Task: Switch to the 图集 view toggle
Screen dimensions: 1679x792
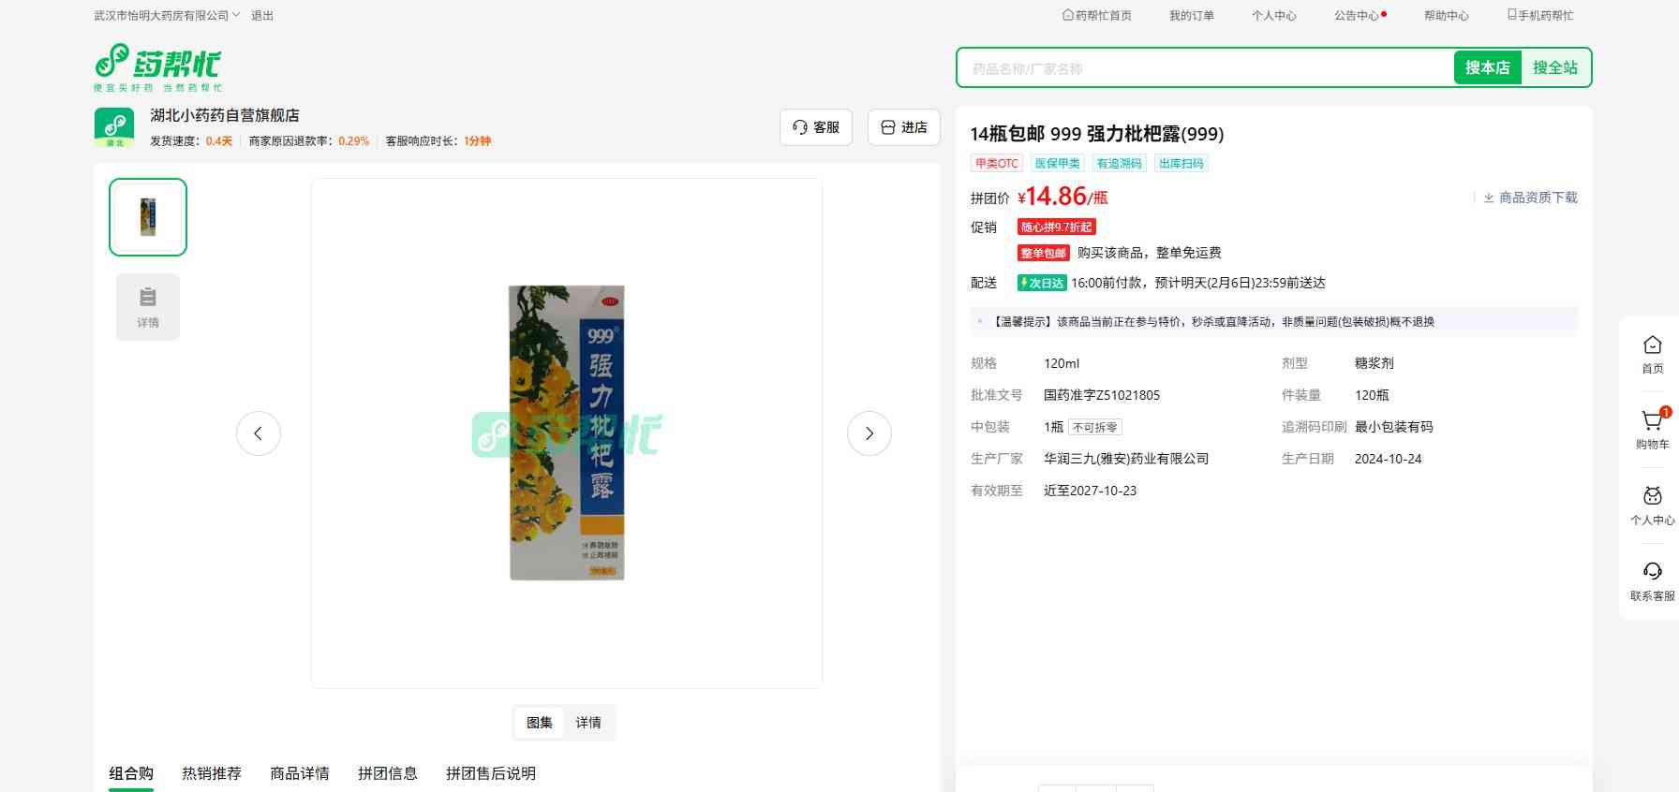Action: (540, 723)
